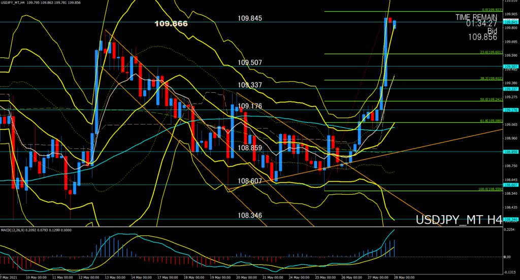The height and width of the screenshot is (280, 520).
Task: Click the 27 May 00:00 date label
Action: (x=378, y=277)
